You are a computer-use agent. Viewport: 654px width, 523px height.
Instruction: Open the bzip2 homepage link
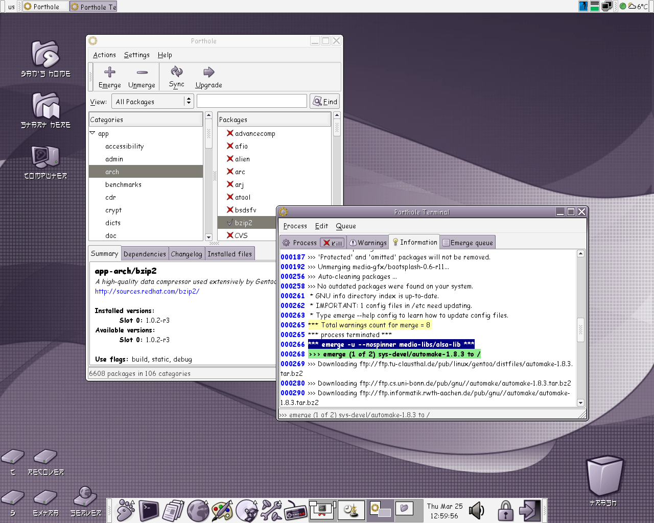pos(147,291)
